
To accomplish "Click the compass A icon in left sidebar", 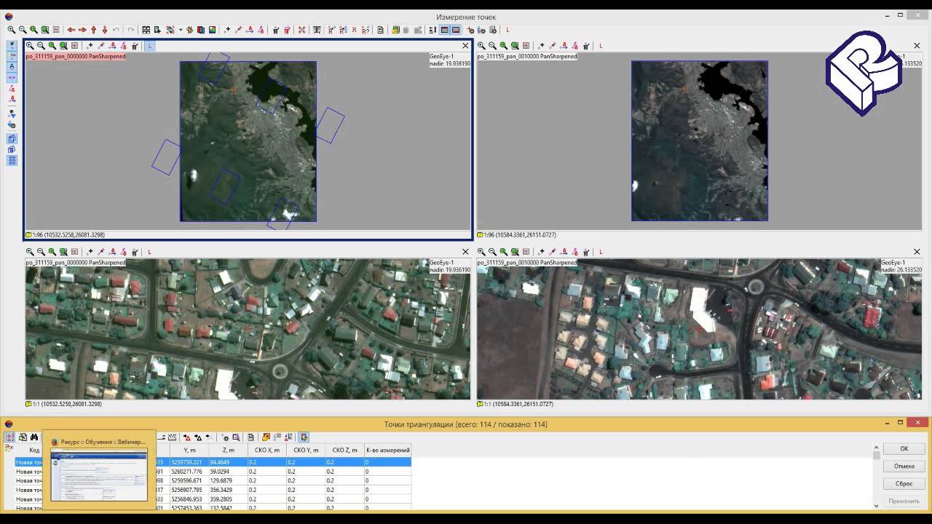I will click(x=12, y=66).
